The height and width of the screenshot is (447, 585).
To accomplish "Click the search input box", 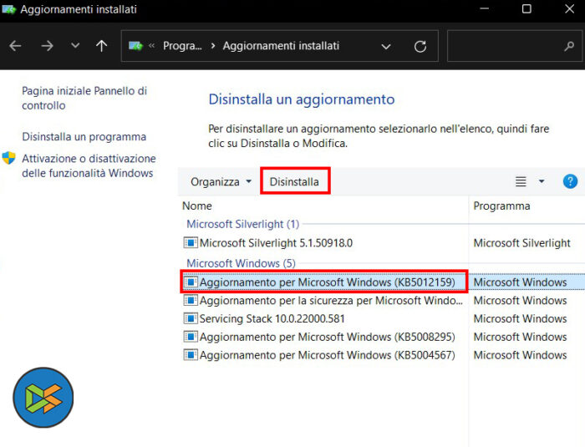I will pos(514,46).
